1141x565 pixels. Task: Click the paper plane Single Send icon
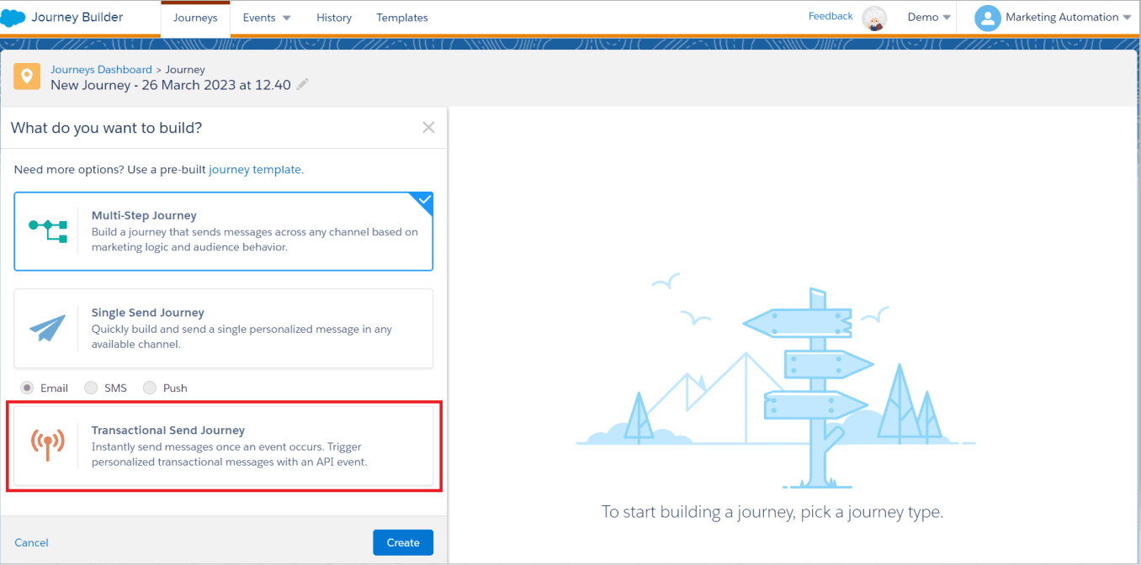(x=48, y=329)
